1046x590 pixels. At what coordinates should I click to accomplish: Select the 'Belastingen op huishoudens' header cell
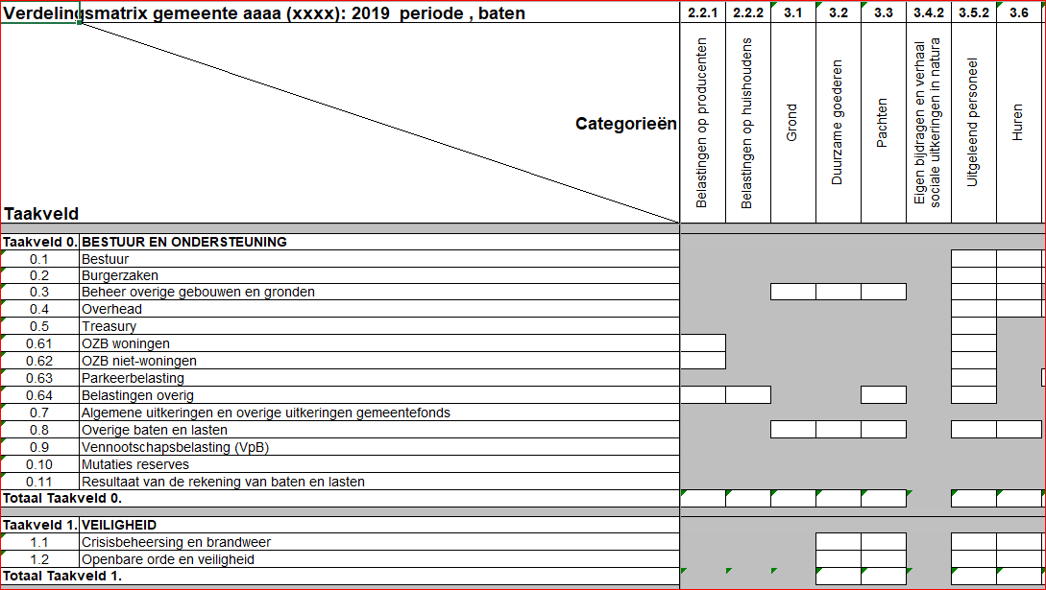coord(747,123)
